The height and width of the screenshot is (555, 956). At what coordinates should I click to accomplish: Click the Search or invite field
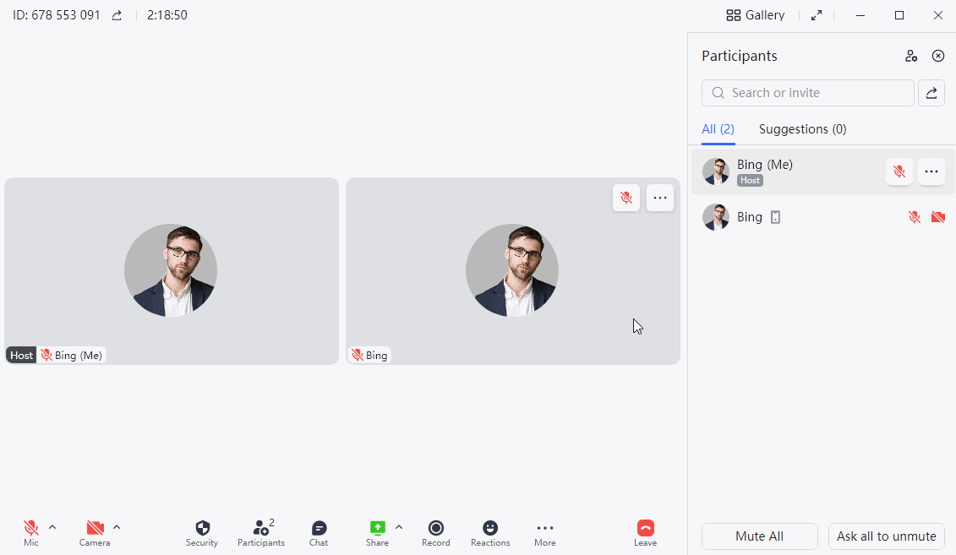[807, 93]
